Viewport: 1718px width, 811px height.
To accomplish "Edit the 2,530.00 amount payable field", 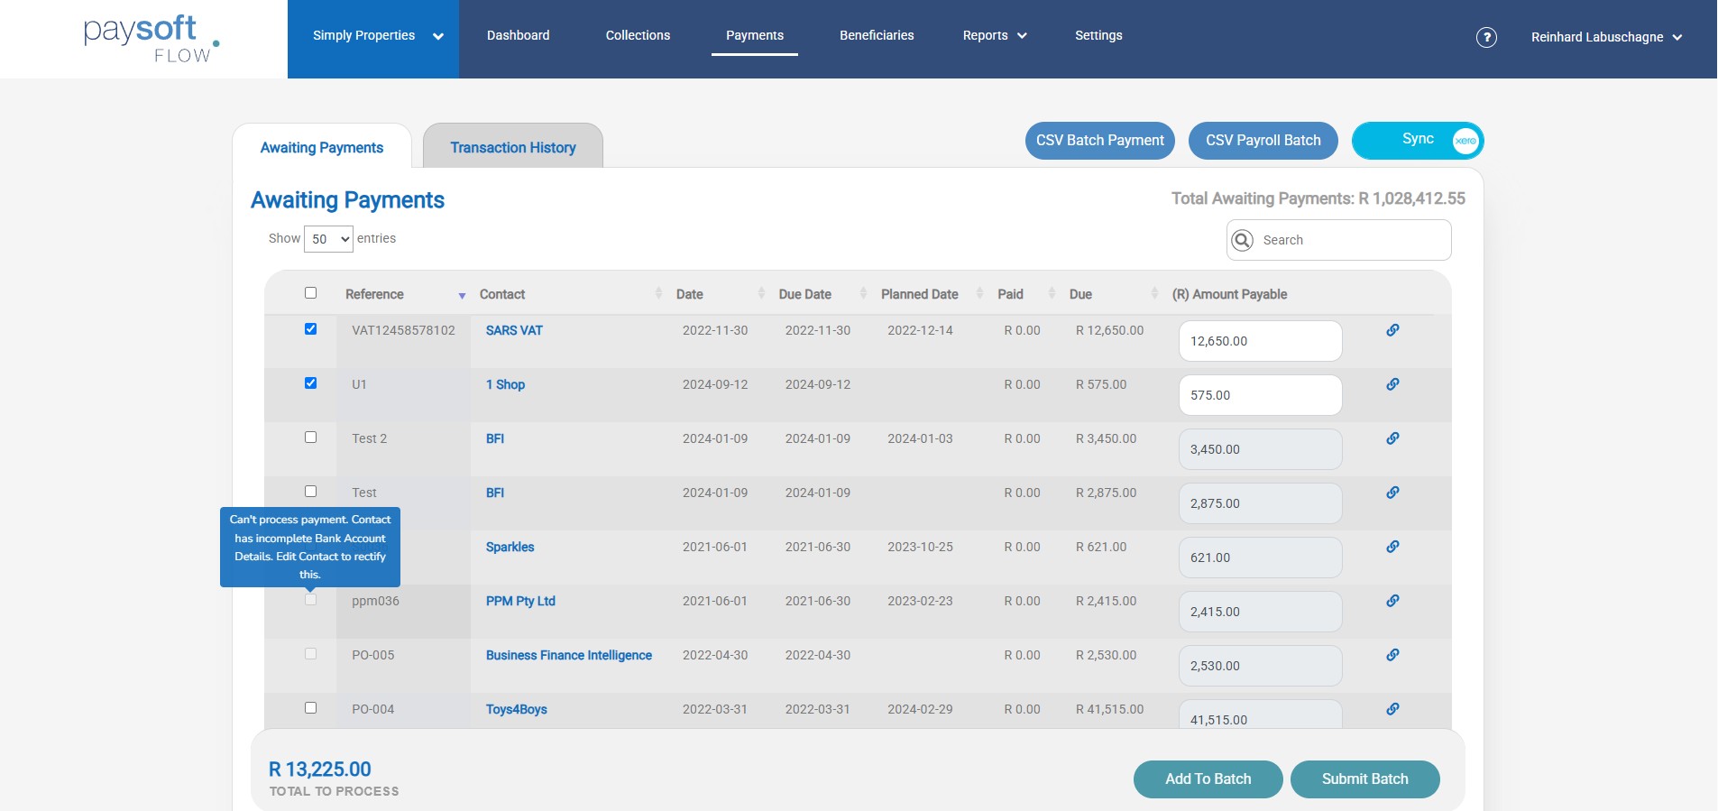I will tap(1261, 666).
